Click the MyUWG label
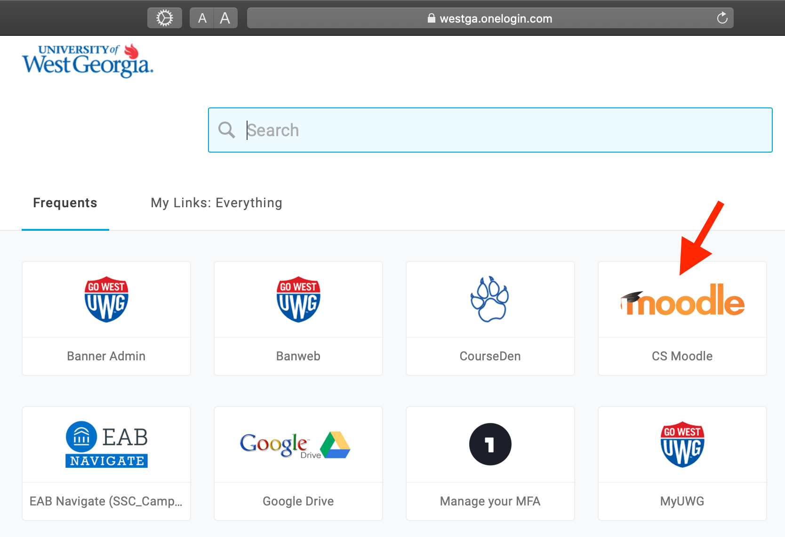This screenshot has width=785, height=537. (x=682, y=501)
